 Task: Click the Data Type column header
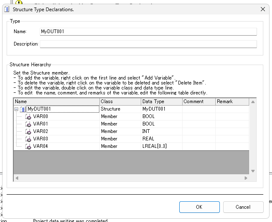[x=162, y=101]
